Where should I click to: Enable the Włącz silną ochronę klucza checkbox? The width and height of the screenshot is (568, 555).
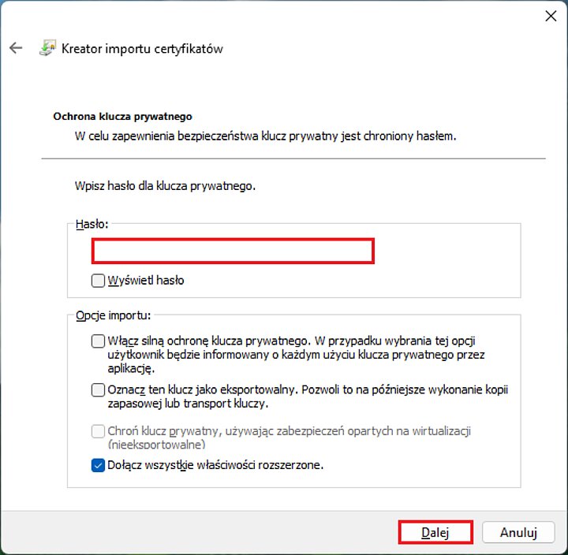pyautogui.click(x=98, y=341)
